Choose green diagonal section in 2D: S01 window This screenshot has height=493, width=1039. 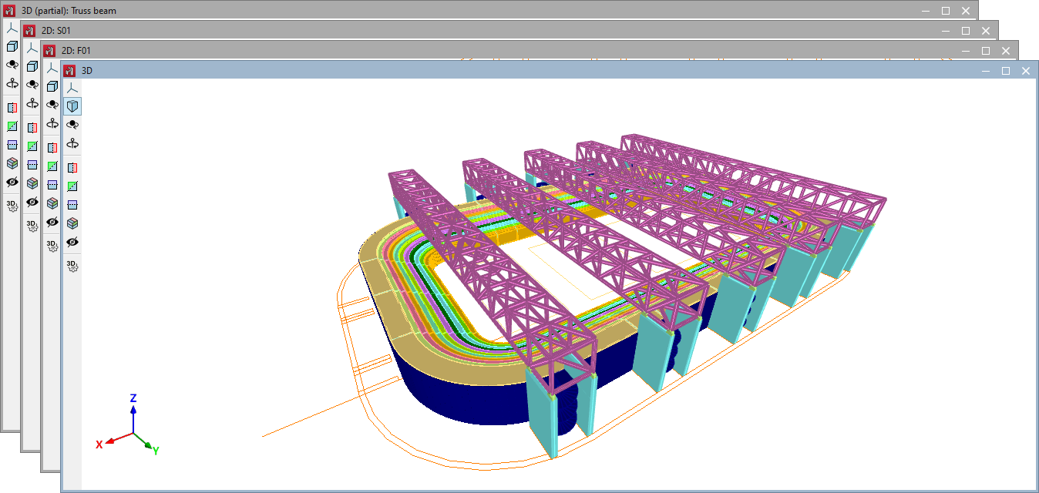pos(32,146)
